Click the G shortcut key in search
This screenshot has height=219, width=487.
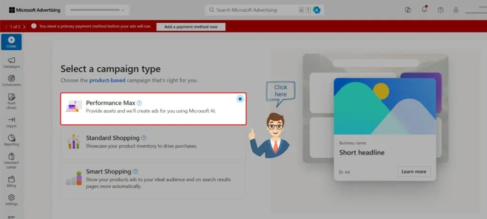[301, 10]
